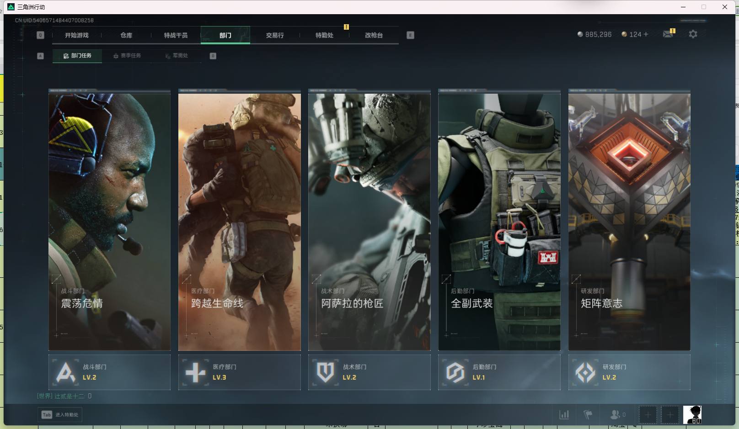
Task: Switch to the 仓库 tab
Action: (126, 35)
